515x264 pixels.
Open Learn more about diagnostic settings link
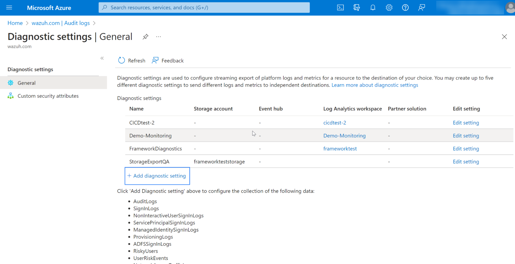click(375, 85)
